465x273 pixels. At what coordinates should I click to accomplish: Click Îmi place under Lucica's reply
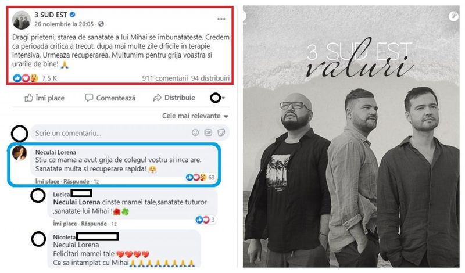pos(66,224)
